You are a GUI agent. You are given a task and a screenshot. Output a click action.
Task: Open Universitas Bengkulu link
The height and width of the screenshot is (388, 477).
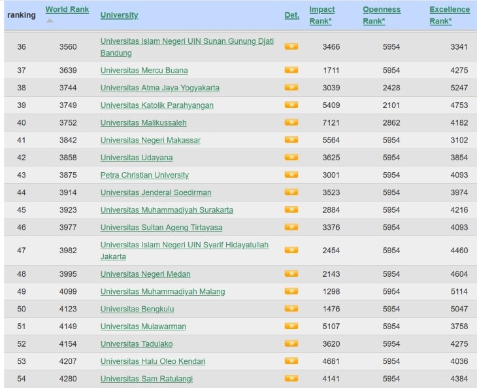[x=137, y=309]
